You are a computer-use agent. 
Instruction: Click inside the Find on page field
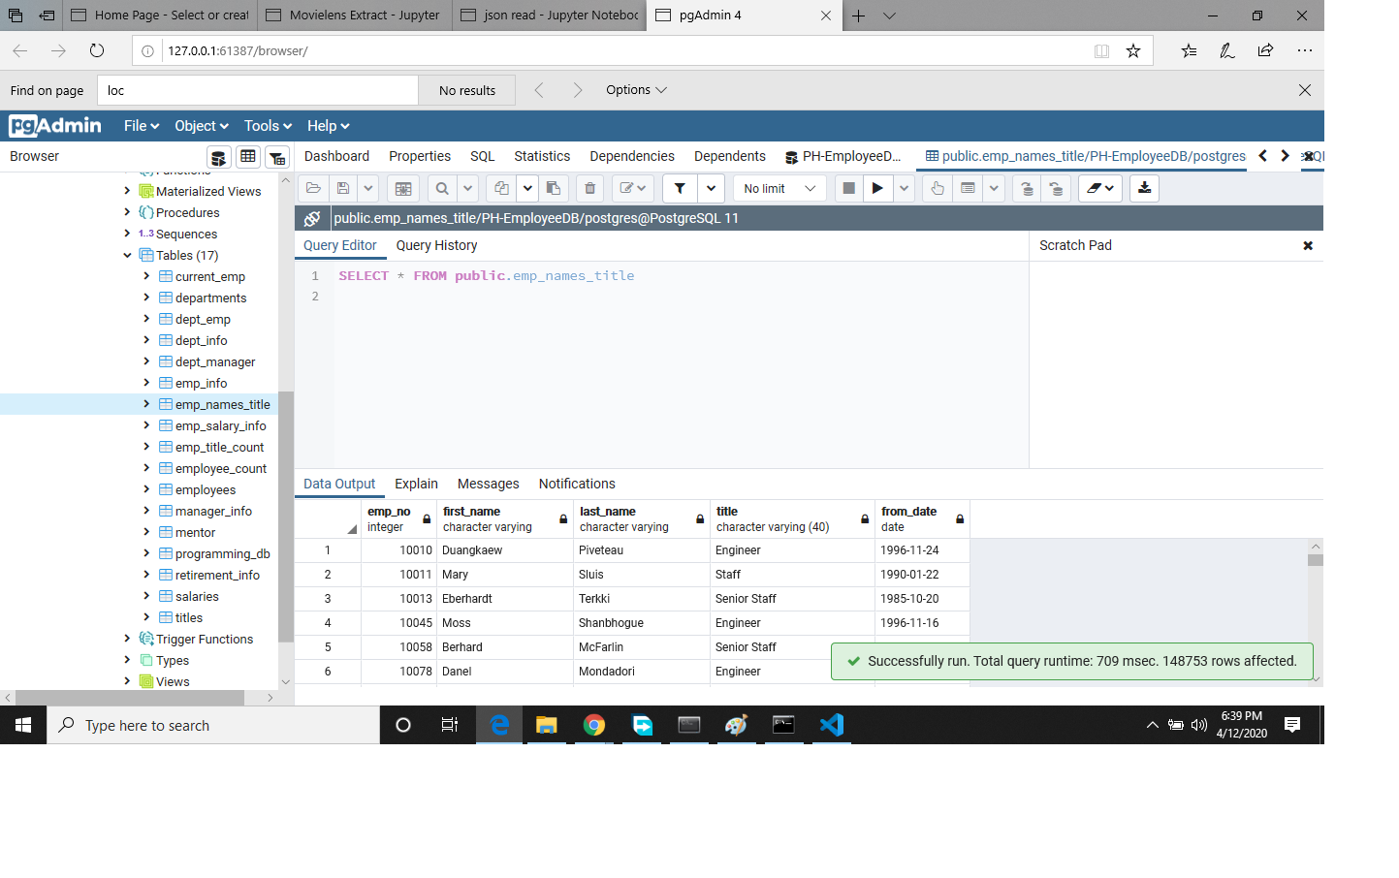(x=256, y=90)
